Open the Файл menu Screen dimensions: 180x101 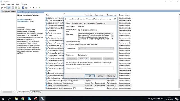3,4
